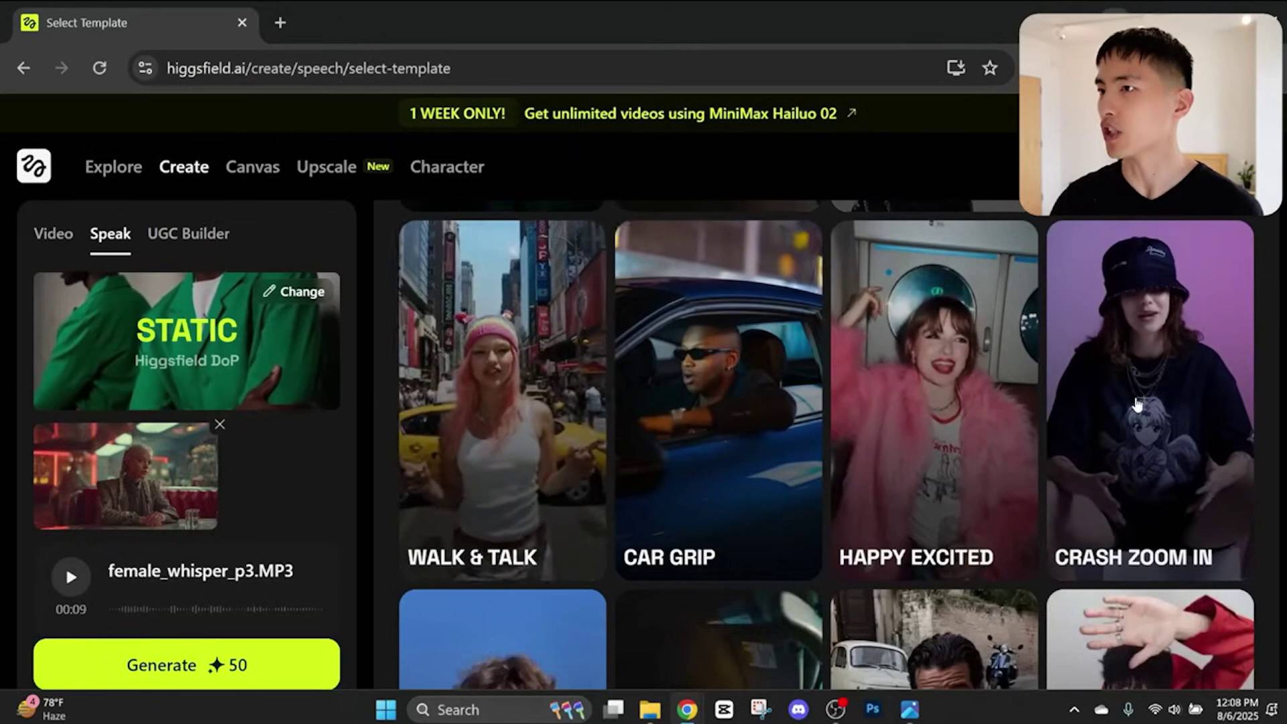Choose the CRASH ZOOM IN template
The image size is (1287, 724).
(x=1150, y=400)
